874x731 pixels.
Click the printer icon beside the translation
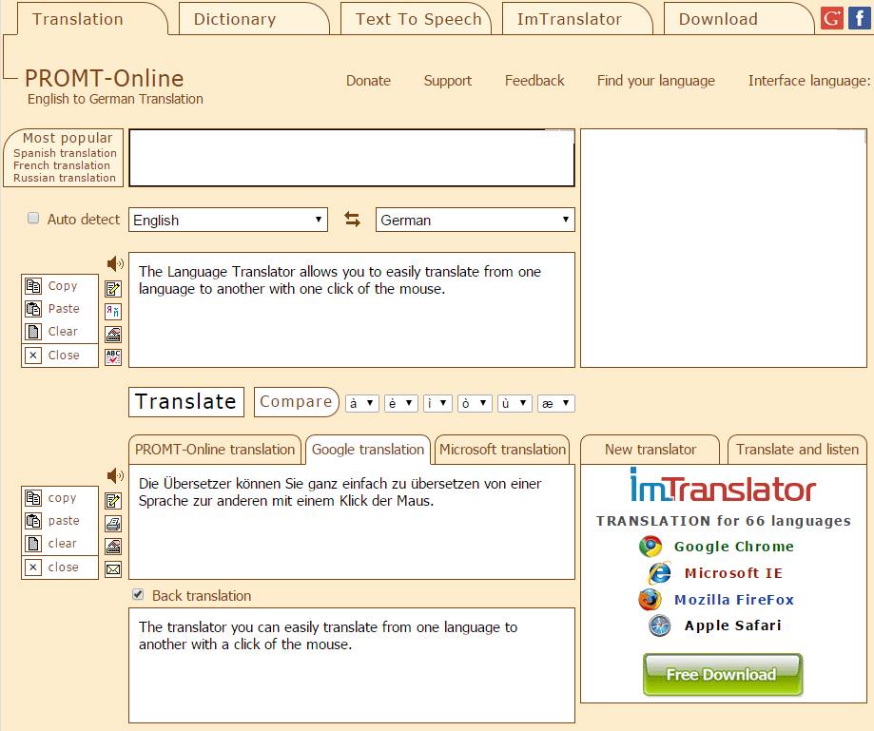(113, 524)
